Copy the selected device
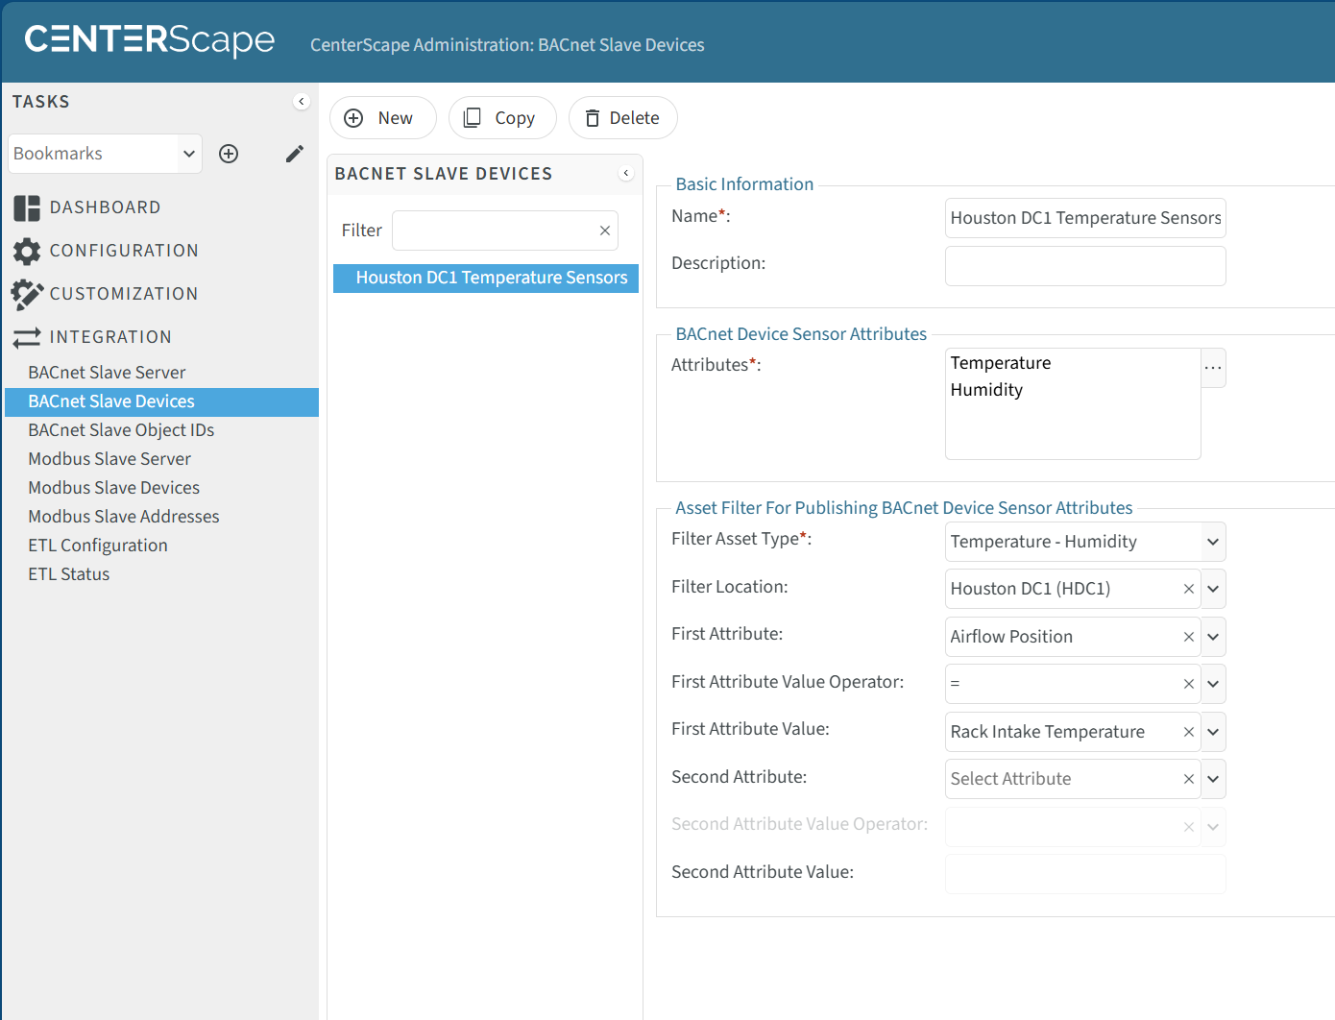This screenshot has height=1020, width=1335. pos(501,118)
